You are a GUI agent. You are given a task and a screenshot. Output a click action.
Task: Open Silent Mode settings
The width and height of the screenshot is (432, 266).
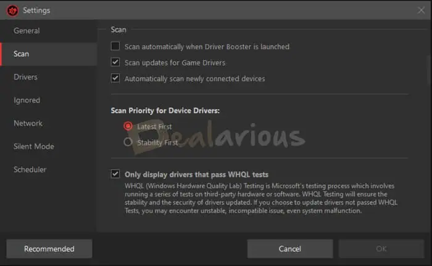click(34, 147)
